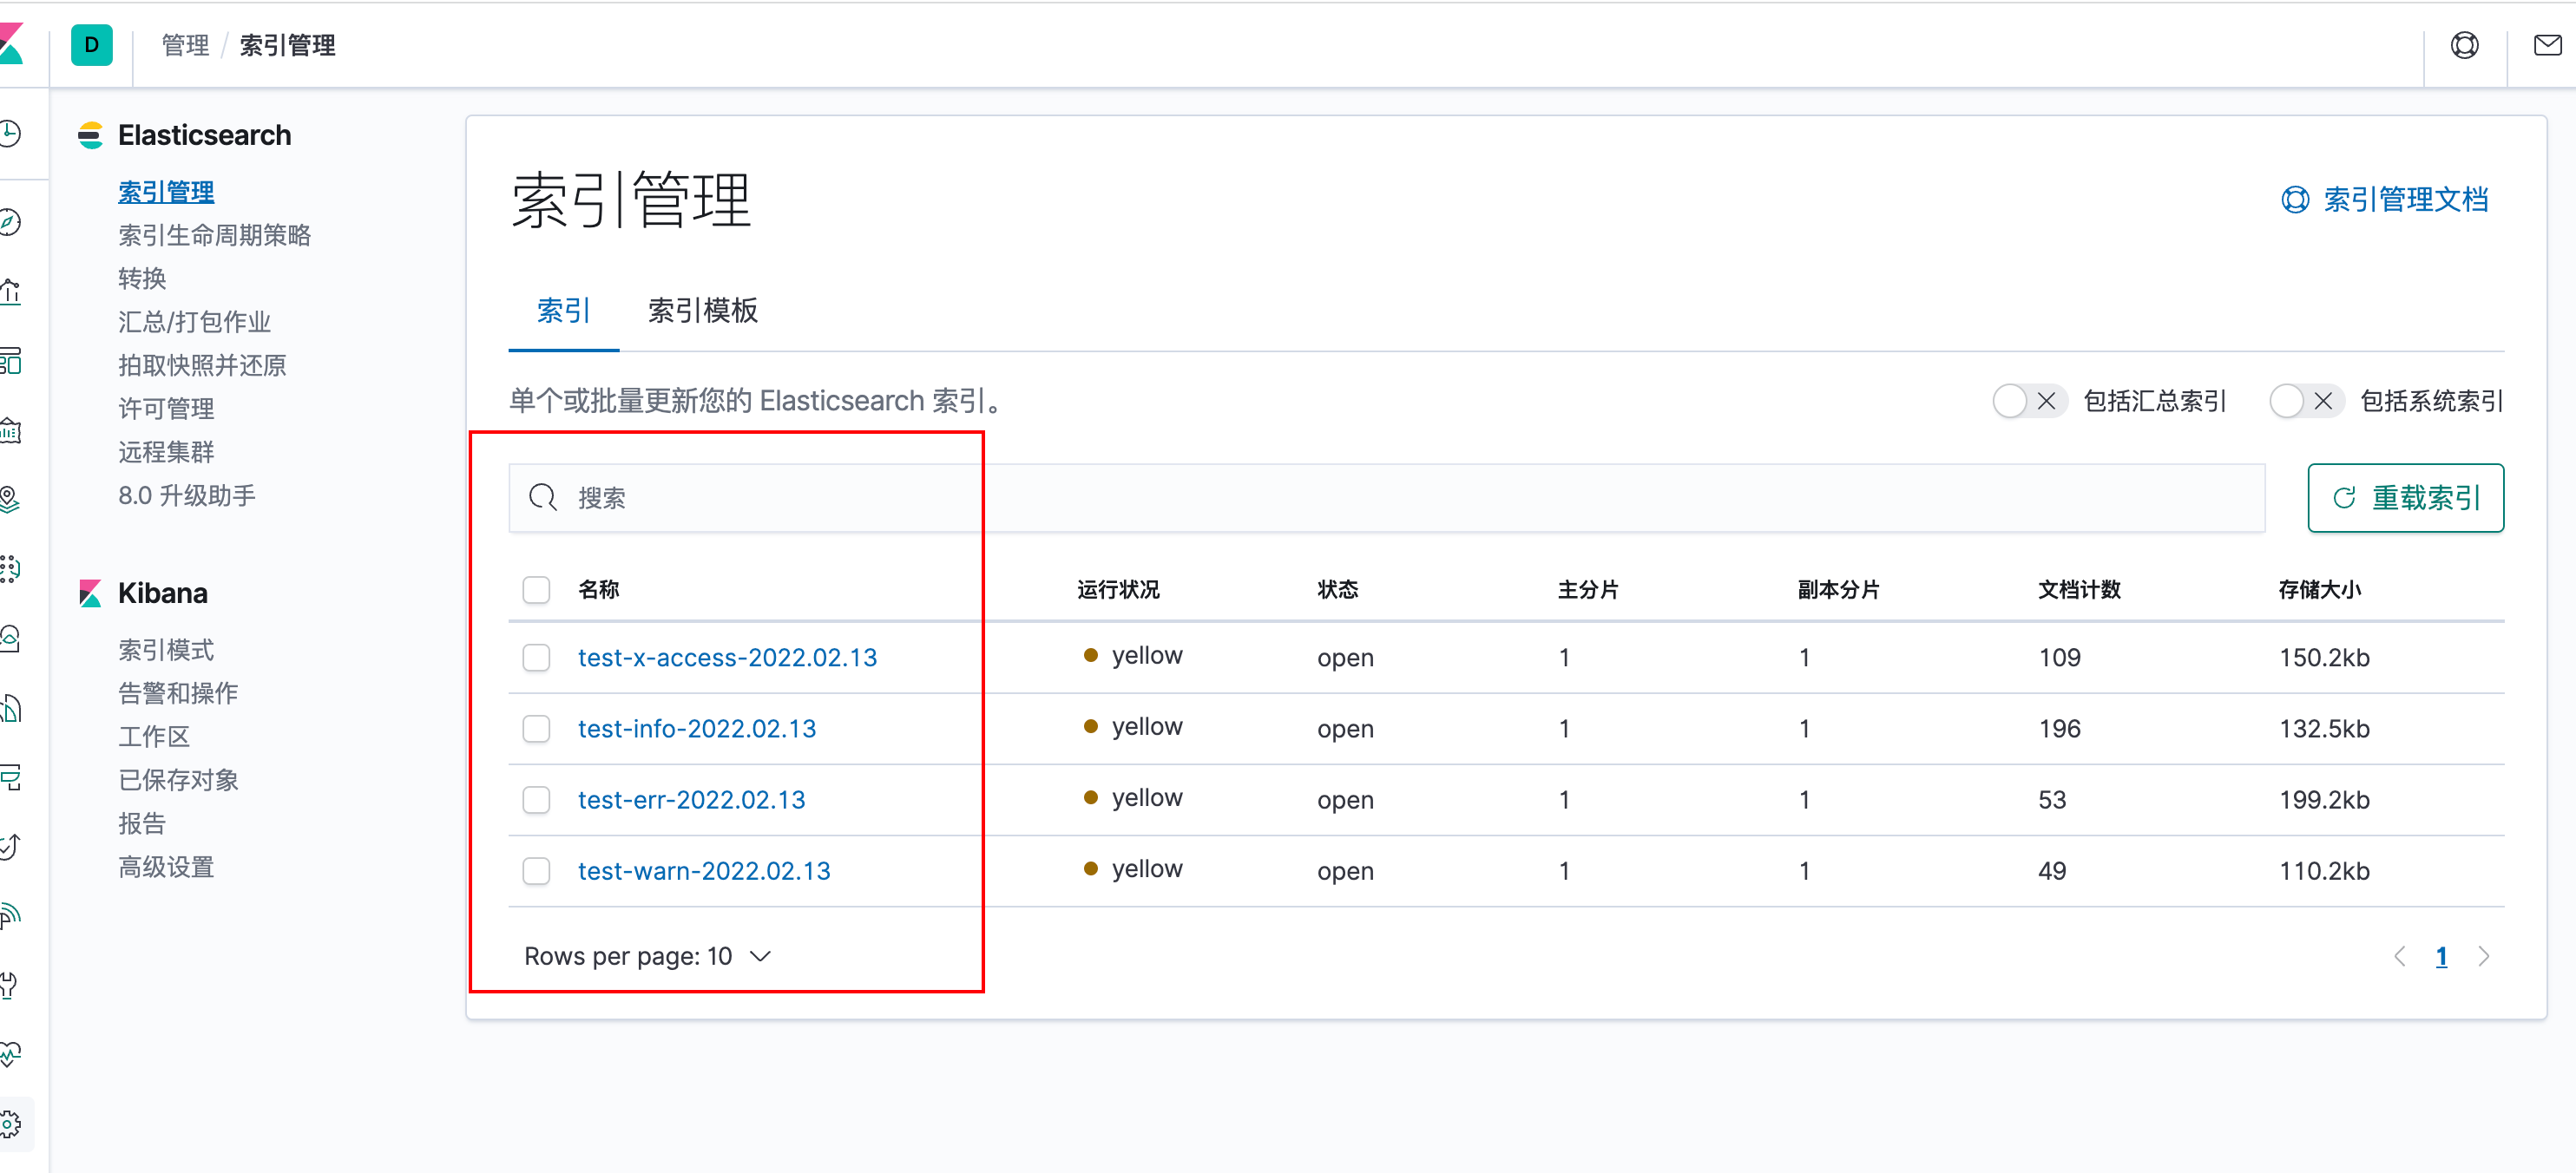The width and height of the screenshot is (2576, 1173).
Task: Open the Management gear icon
Action: 10,1125
